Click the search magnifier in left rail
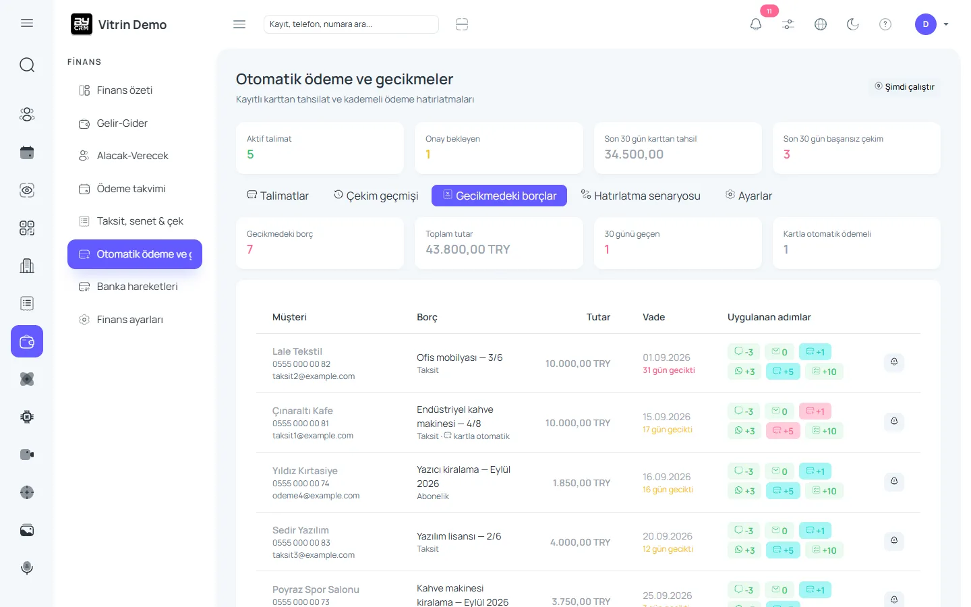Screen dimensions: 971x607 (27, 65)
